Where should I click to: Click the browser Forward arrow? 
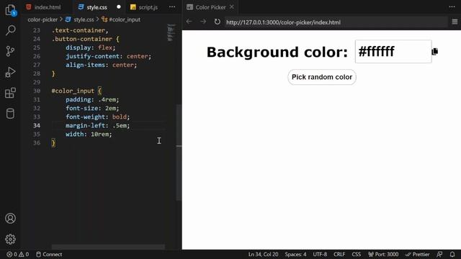[x=203, y=22]
